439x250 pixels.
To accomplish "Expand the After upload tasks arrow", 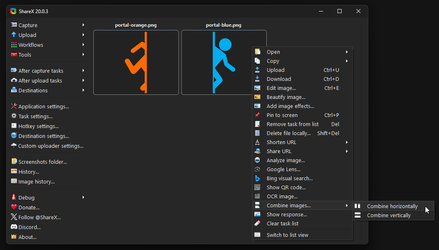I will pyautogui.click(x=83, y=80).
